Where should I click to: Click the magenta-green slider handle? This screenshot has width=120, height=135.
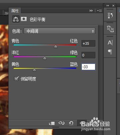click(x=45, y=58)
